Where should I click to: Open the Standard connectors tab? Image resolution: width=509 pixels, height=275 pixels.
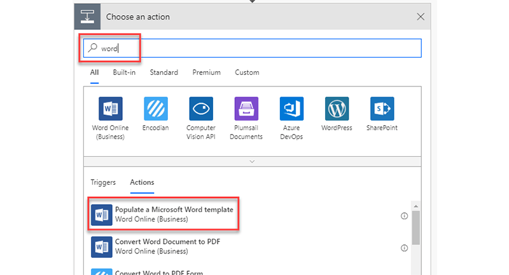coord(164,72)
